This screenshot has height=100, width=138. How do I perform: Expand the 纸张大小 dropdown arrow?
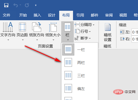(x=53, y=40)
